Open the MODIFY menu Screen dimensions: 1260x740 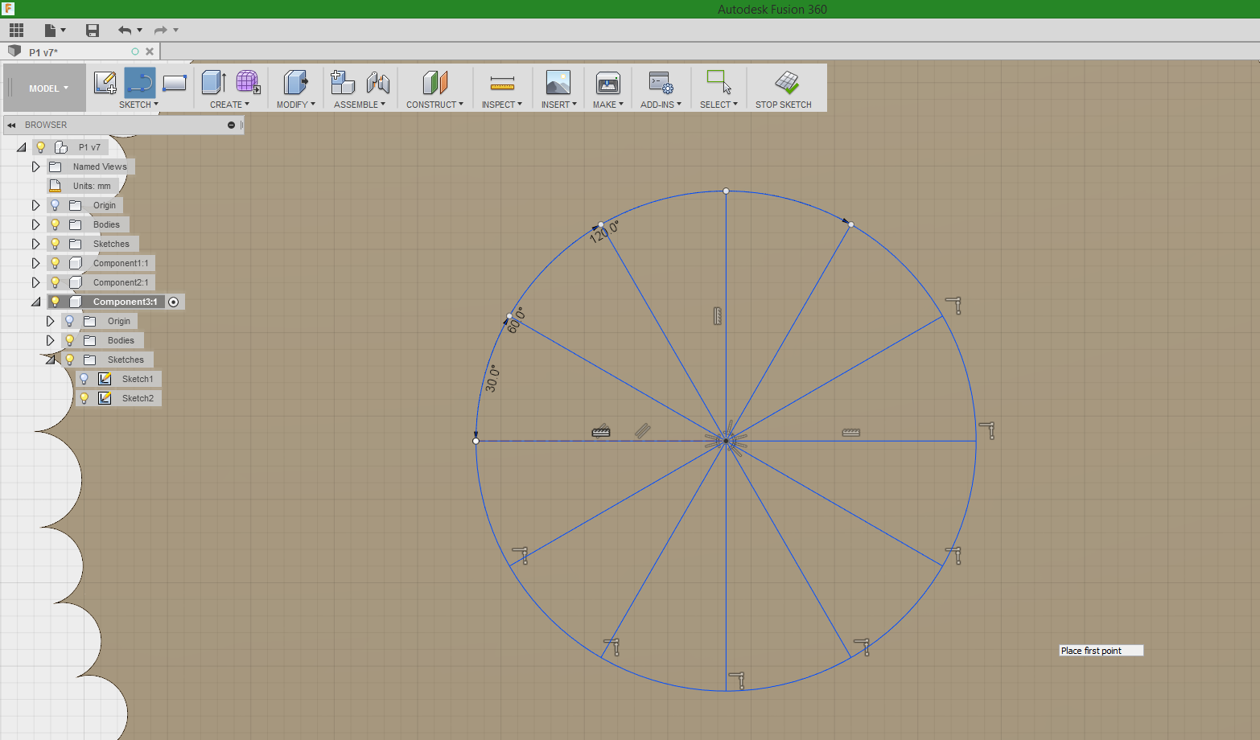(295, 105)
